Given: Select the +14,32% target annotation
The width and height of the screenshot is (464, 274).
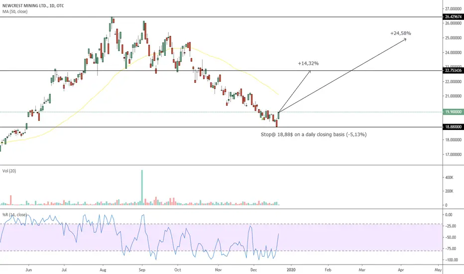Looking at the screenshot, I should (x=308, y=63).
